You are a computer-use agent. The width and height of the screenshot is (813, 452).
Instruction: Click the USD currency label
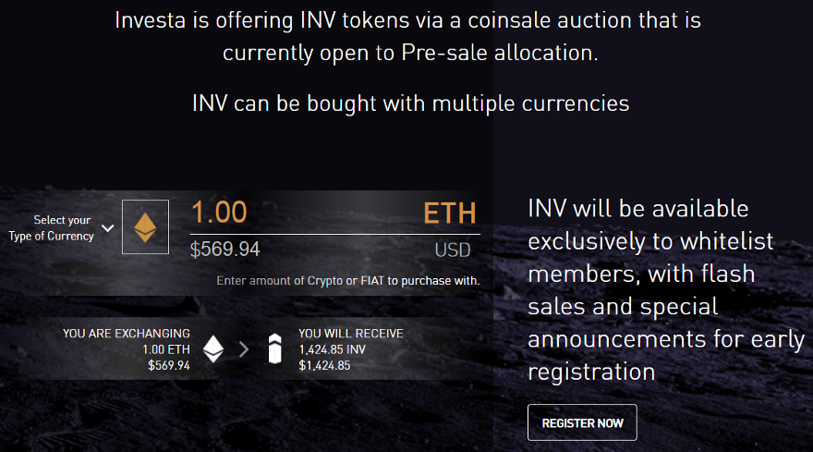(x=453, y=250)
